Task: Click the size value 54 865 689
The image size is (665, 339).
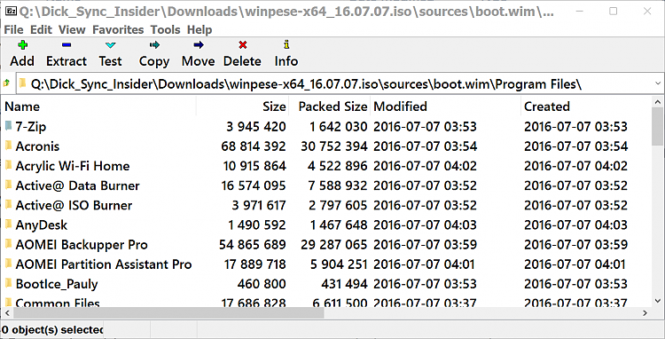Action: pos(253,244)
